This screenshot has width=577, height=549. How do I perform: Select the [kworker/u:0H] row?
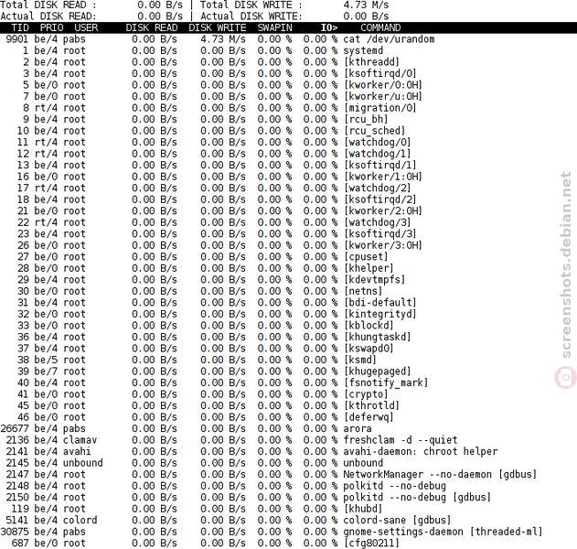pos(289,96)
